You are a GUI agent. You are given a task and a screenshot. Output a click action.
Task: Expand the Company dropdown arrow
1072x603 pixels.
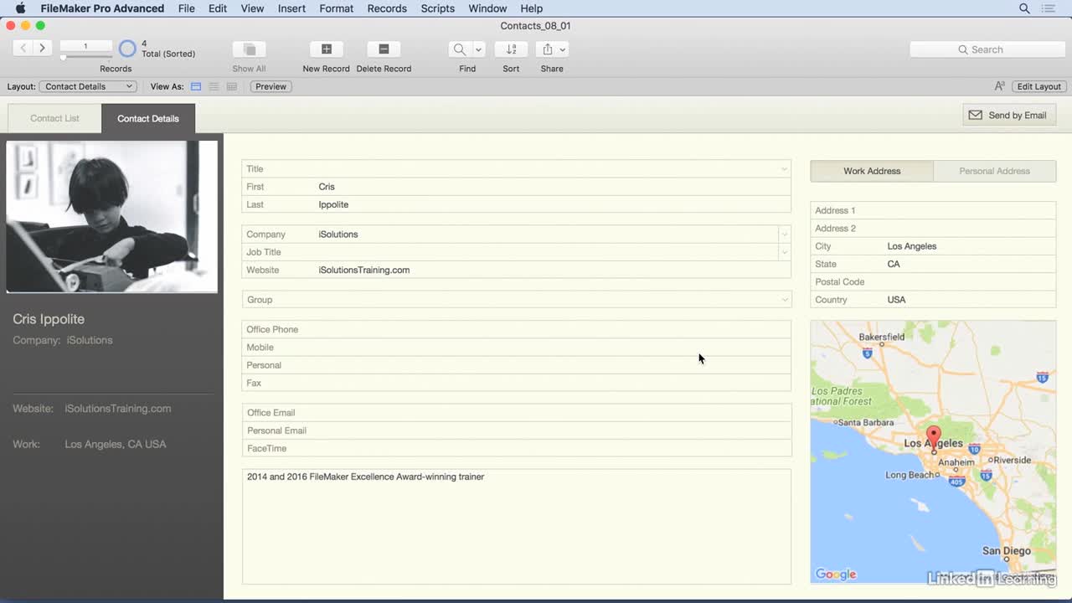[785, 234]
